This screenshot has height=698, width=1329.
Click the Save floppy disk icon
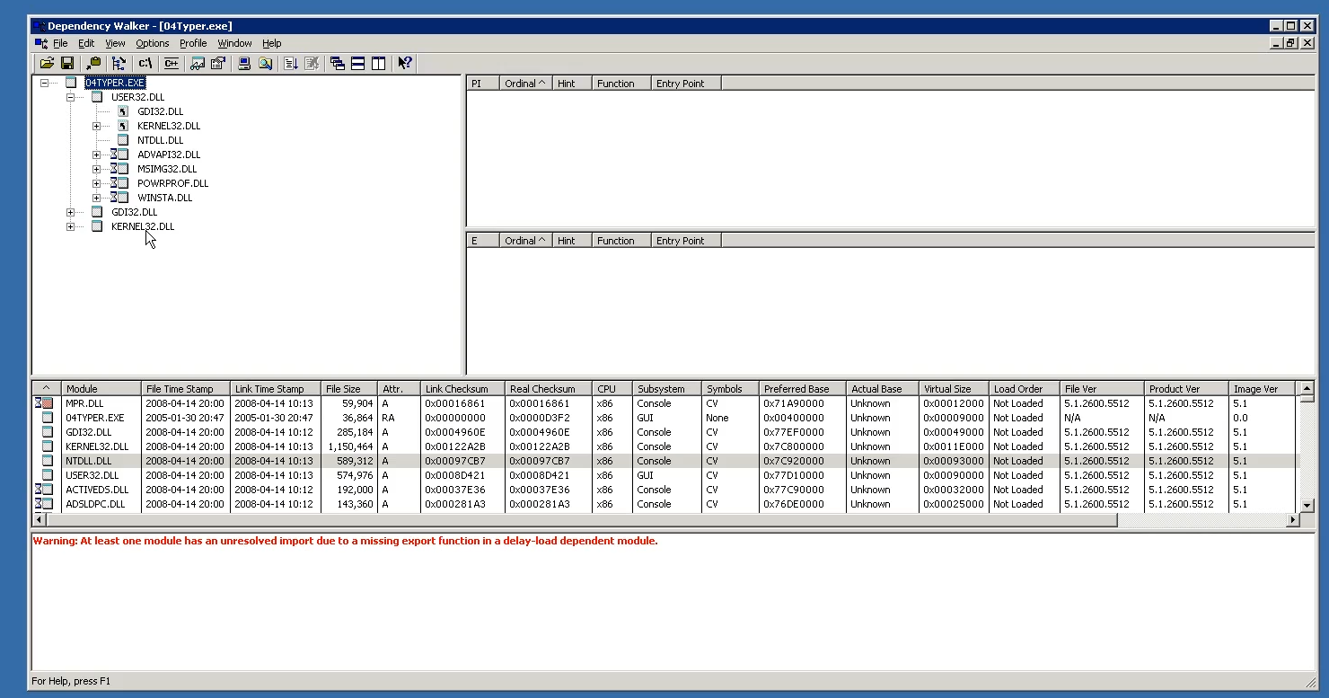coord(66,63)
